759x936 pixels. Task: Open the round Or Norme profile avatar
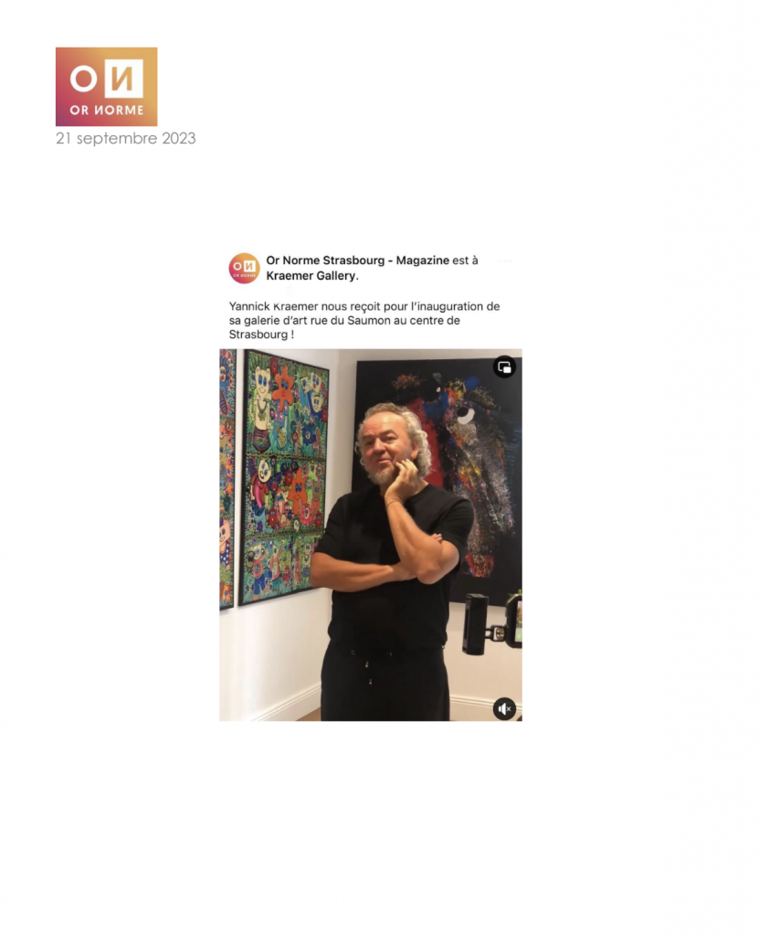(244, 268)
